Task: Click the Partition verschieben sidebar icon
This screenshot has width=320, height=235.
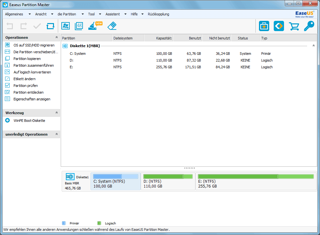Action: [x=7, y=52]
